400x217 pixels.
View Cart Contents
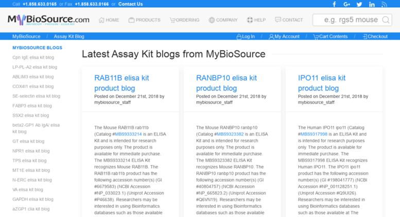click(x=331, y=36)
